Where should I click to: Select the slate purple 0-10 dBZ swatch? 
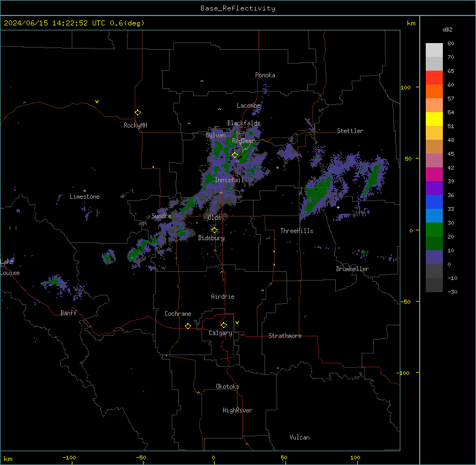point(434,257)
